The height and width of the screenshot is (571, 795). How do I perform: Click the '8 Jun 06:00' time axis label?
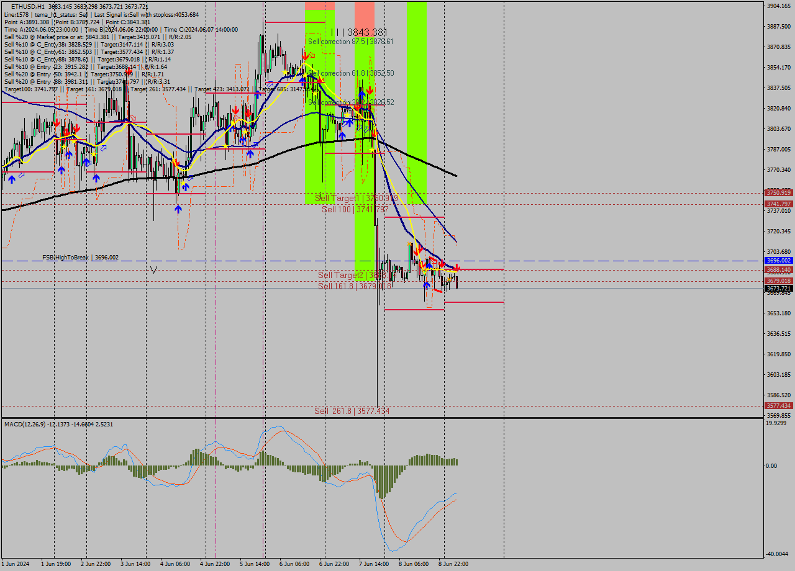(x=413, y=564)
